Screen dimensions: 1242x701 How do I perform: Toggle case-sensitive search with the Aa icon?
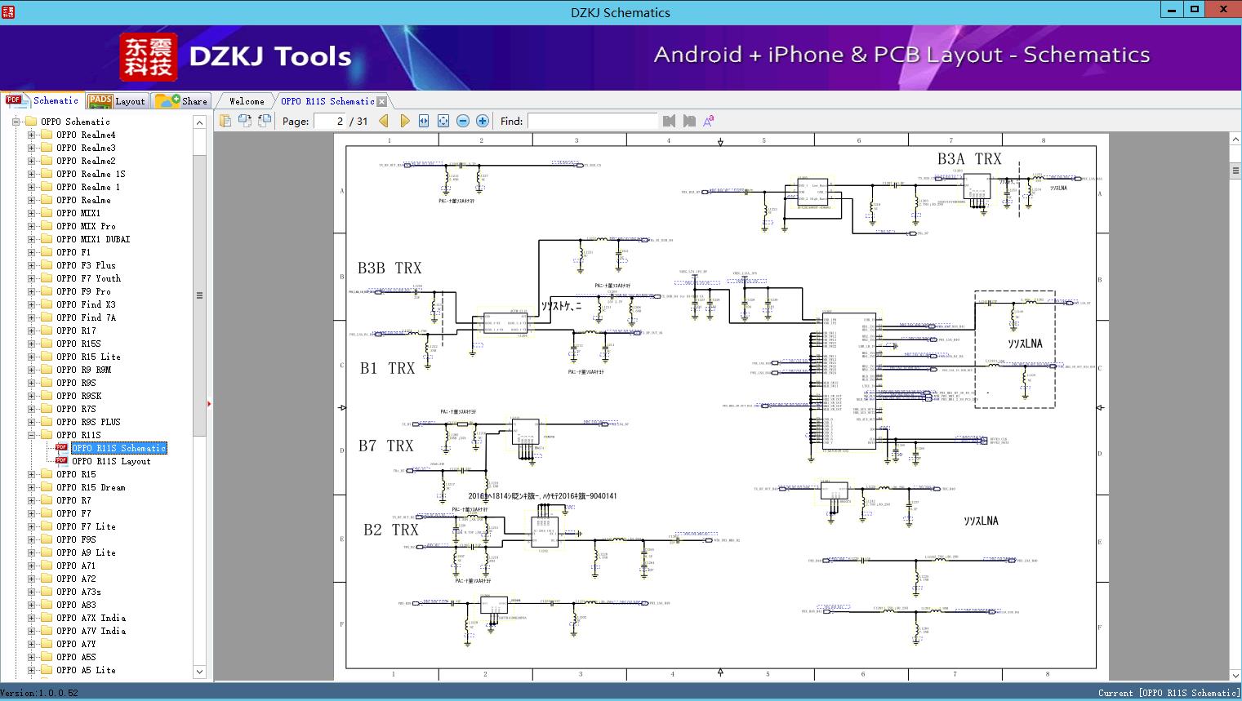point(709,120)
